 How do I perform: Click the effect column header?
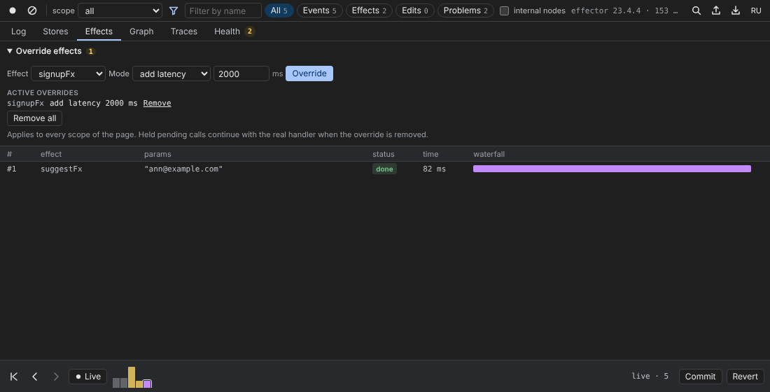coord(51,154)
